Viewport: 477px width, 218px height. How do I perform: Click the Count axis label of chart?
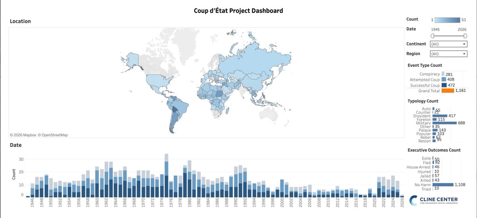click(x=13, y=174)
